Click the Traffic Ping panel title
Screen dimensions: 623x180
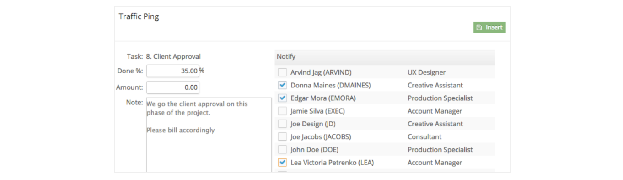click(x=139, y=16)
